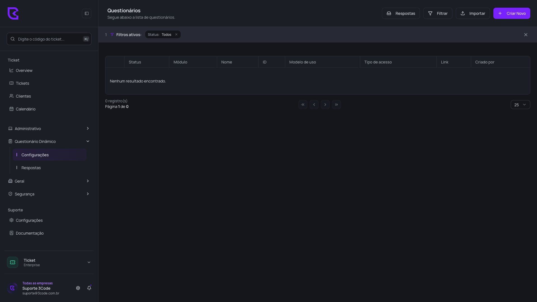Close the active filters bar
The height and width of the screenshot is (302, 537).
[526, 35]
